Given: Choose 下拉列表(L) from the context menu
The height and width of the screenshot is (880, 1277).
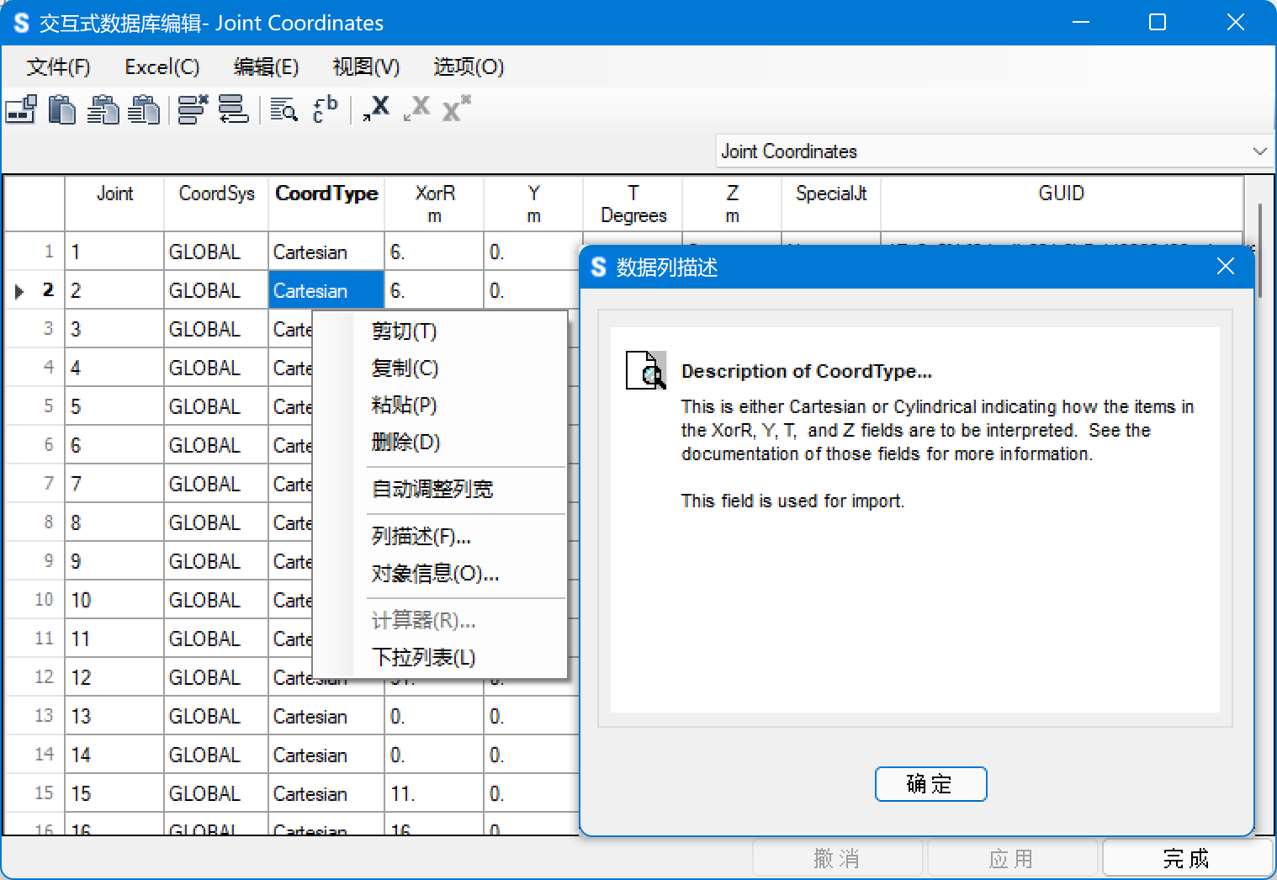Looking at the screenshot, I should tap(423, 657).
